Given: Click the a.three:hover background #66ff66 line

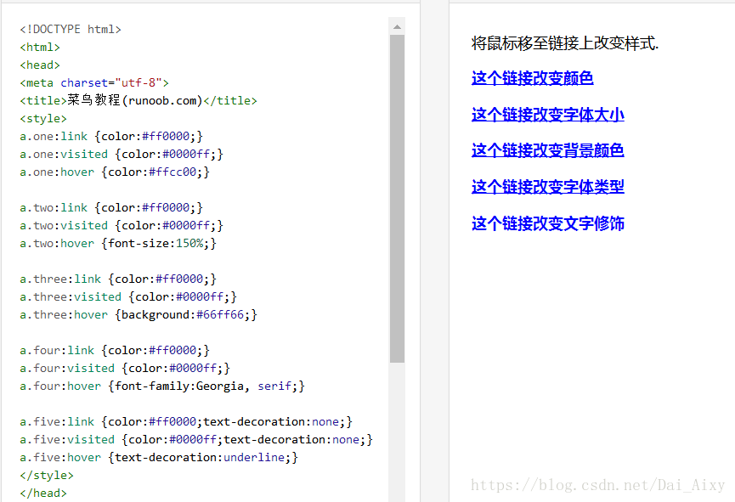Looking at the screenshot, I should coord(139,314).
